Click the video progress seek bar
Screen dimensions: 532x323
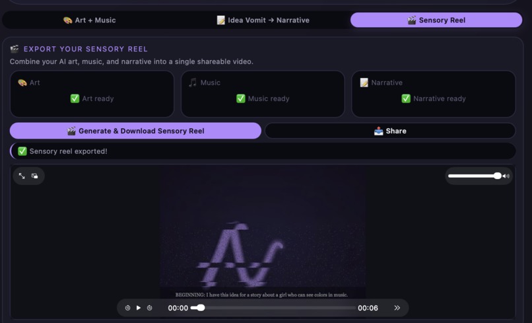tap(273, 308)
